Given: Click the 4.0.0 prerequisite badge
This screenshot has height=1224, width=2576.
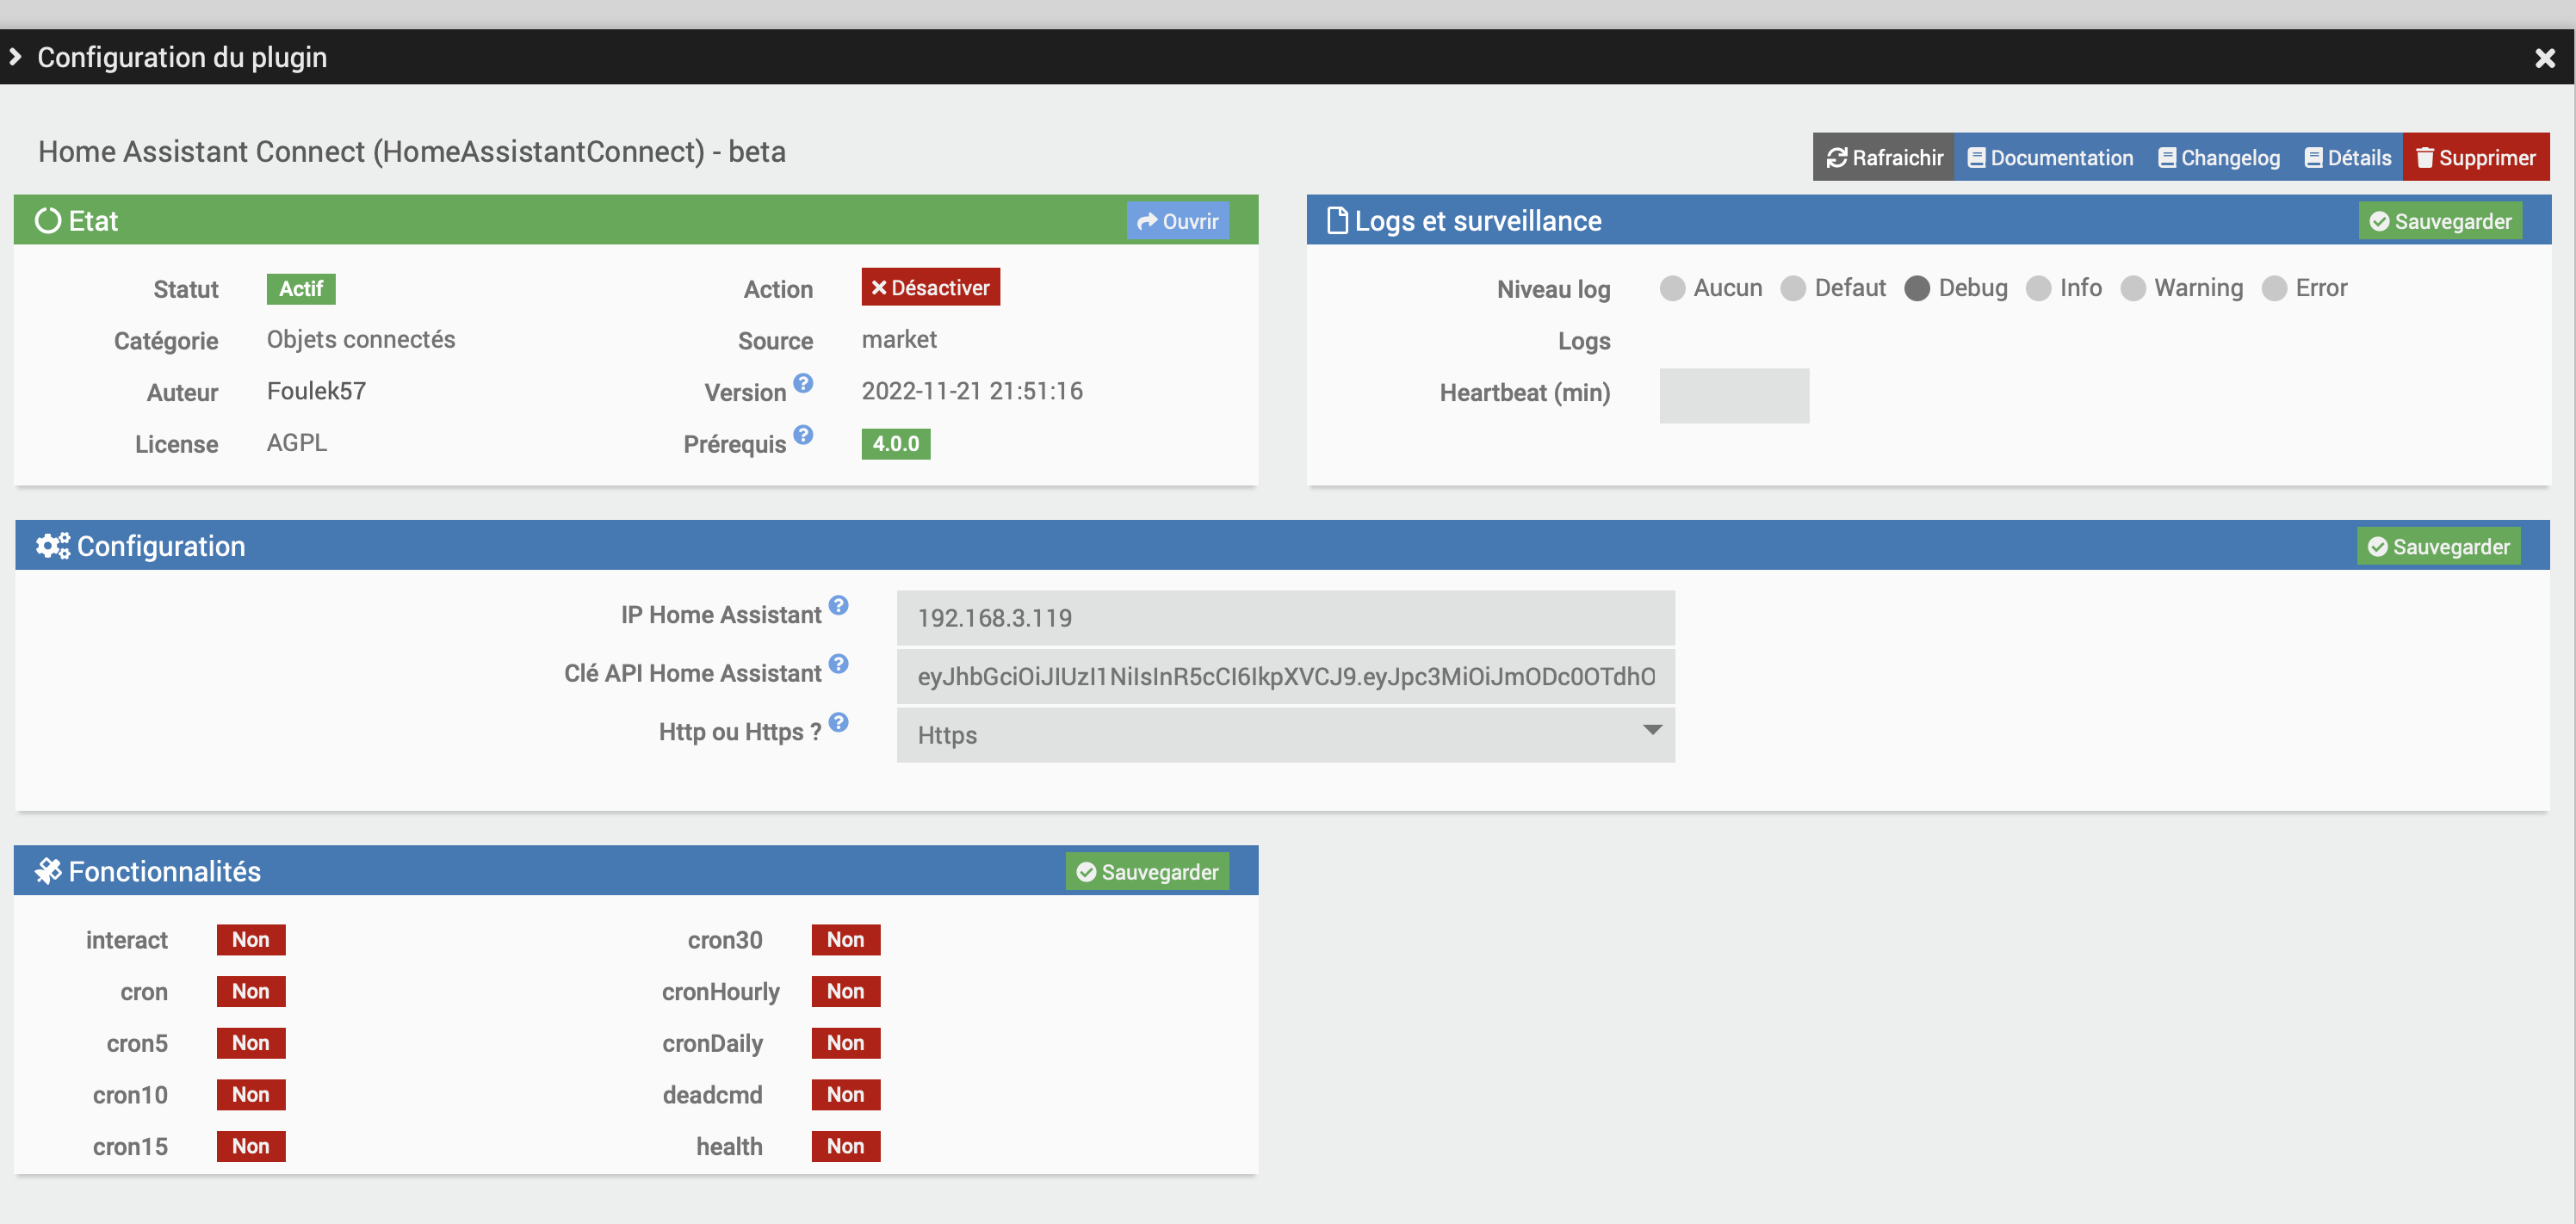Looking at the screenshot, I should 896,444.
